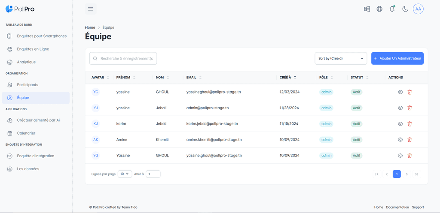The height and width of the screenshot is (213, 440).
Task: Open the notifications bell
Action: 392,9
